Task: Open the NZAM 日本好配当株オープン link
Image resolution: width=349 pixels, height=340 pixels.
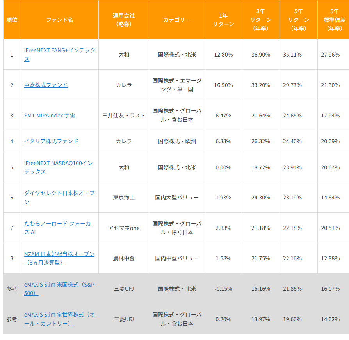Action: (59, 258)
